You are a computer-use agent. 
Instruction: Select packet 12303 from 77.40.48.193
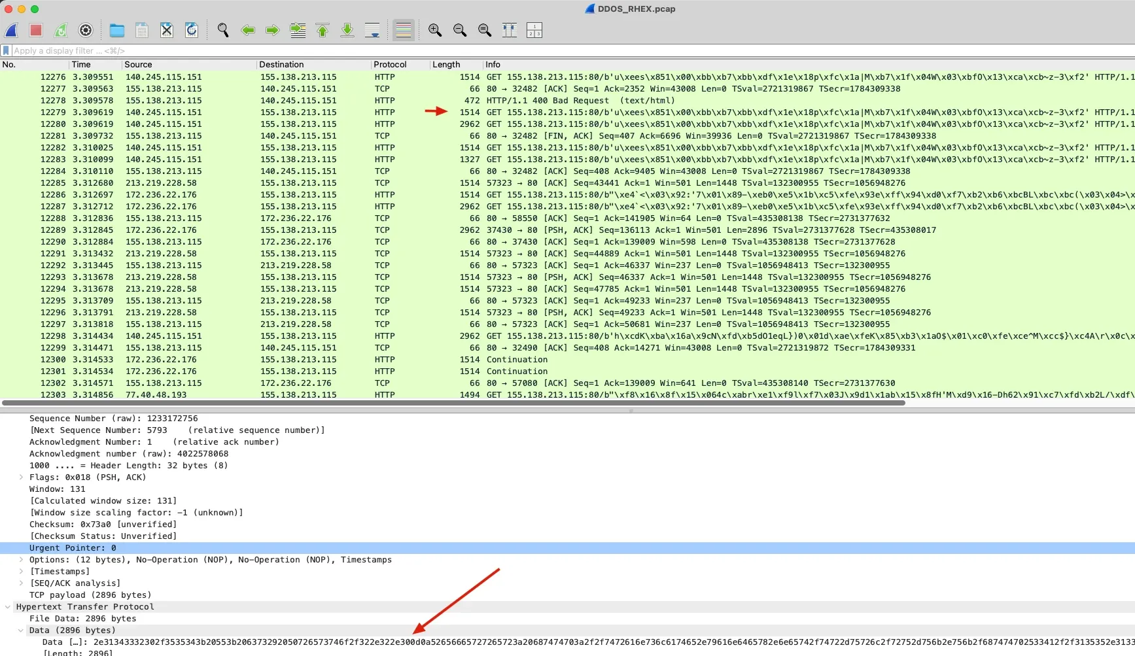[567, 394]
